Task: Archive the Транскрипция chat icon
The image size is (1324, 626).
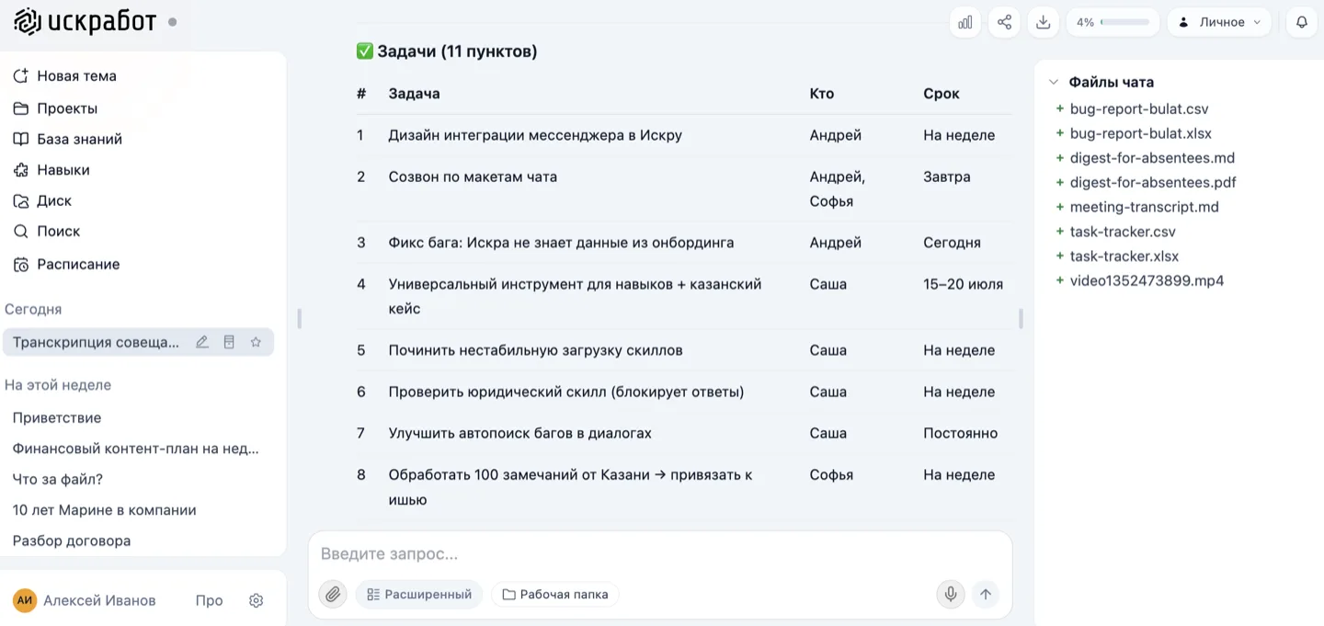Action: tap(229, 342)
